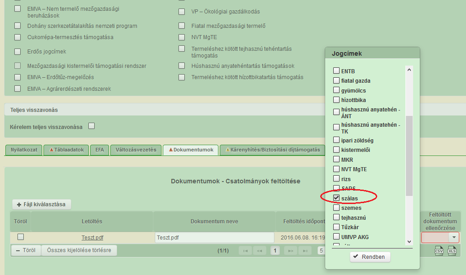
Task: Check the rizs option
Action: [x=336, y=178]
